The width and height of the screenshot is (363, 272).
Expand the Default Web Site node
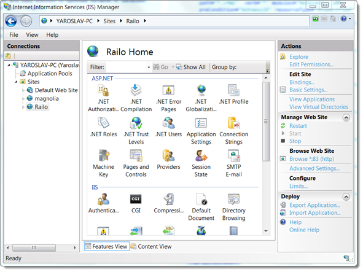tap(23, 90)
